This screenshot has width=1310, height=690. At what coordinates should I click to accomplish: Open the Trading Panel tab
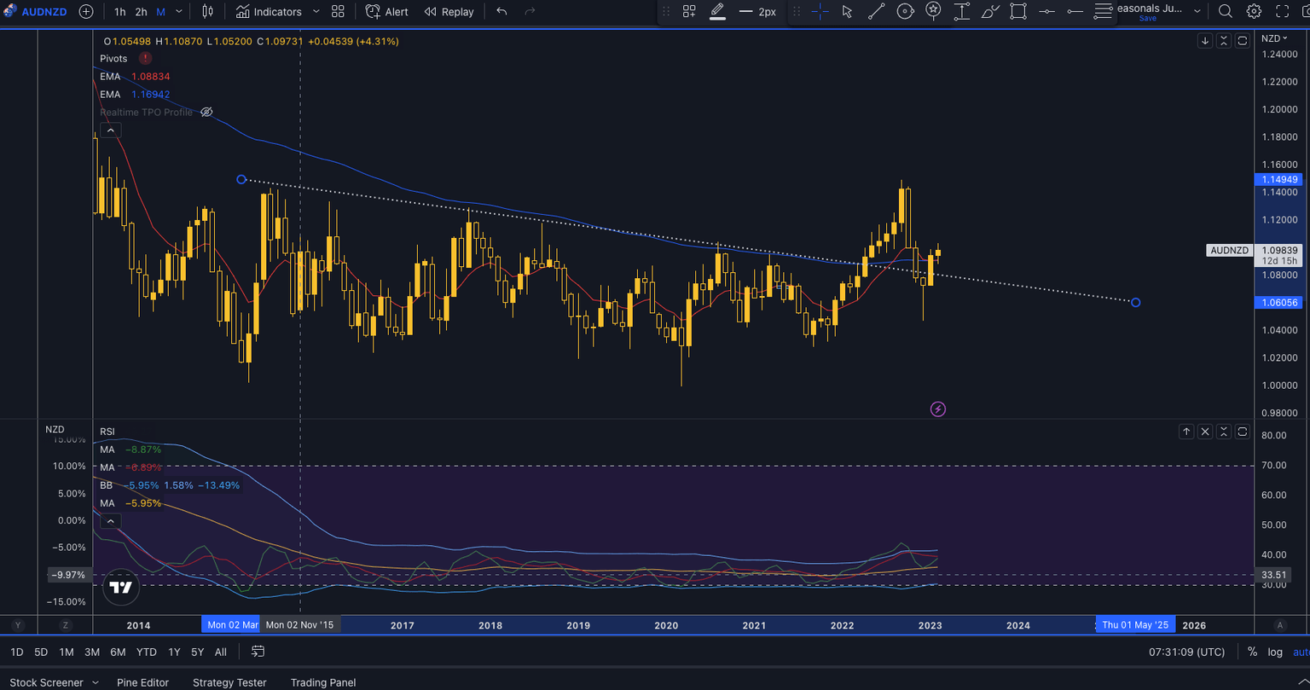click(323, 682)
